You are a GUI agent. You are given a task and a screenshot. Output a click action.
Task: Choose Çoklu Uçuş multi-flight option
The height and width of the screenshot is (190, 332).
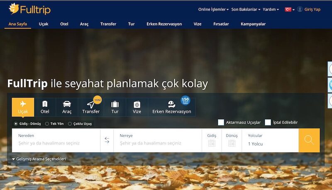point(80,124)
